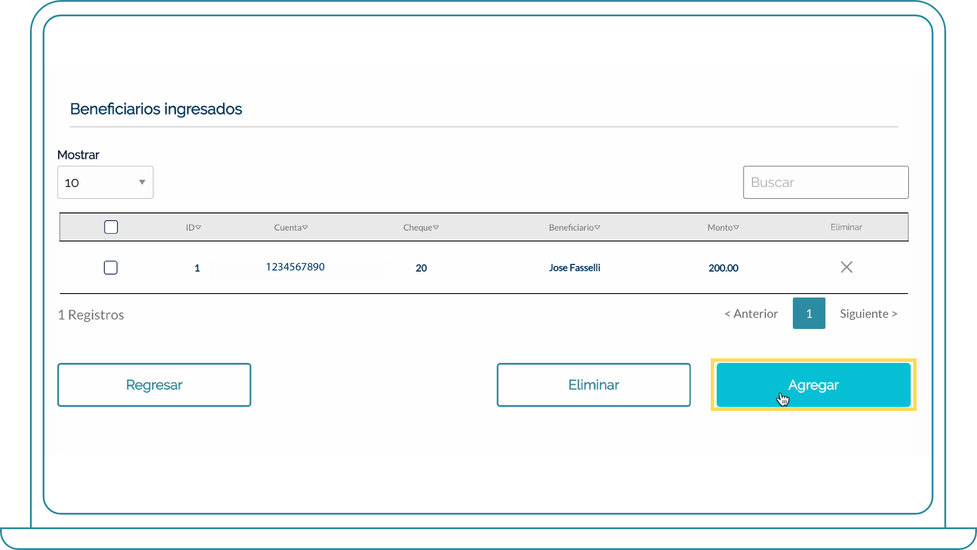
Task: Remove the Jose Fasselli row with its X icon
Action: click(846, 267)
